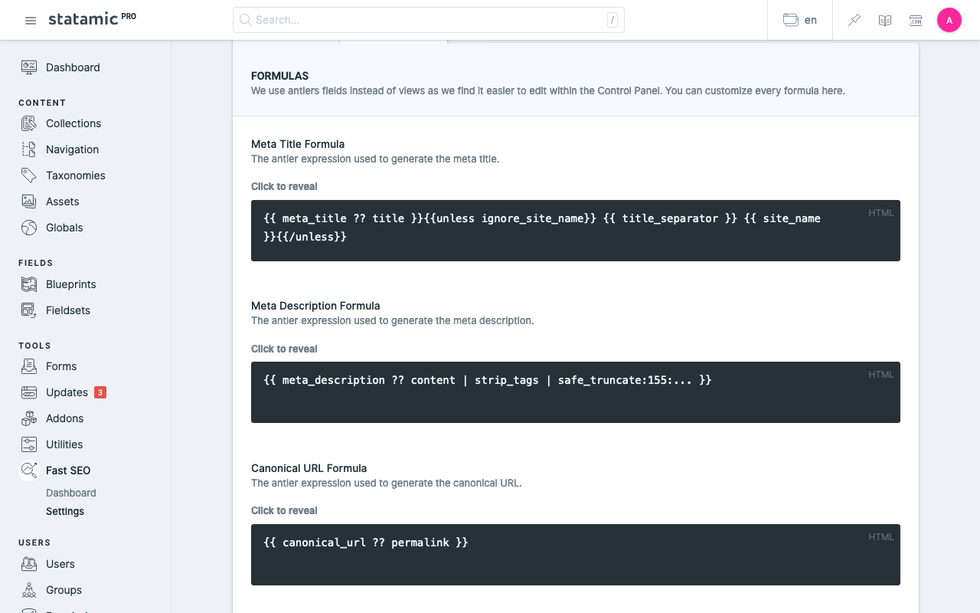
Task: Open the site selector showing en
Action: (800, 21)
